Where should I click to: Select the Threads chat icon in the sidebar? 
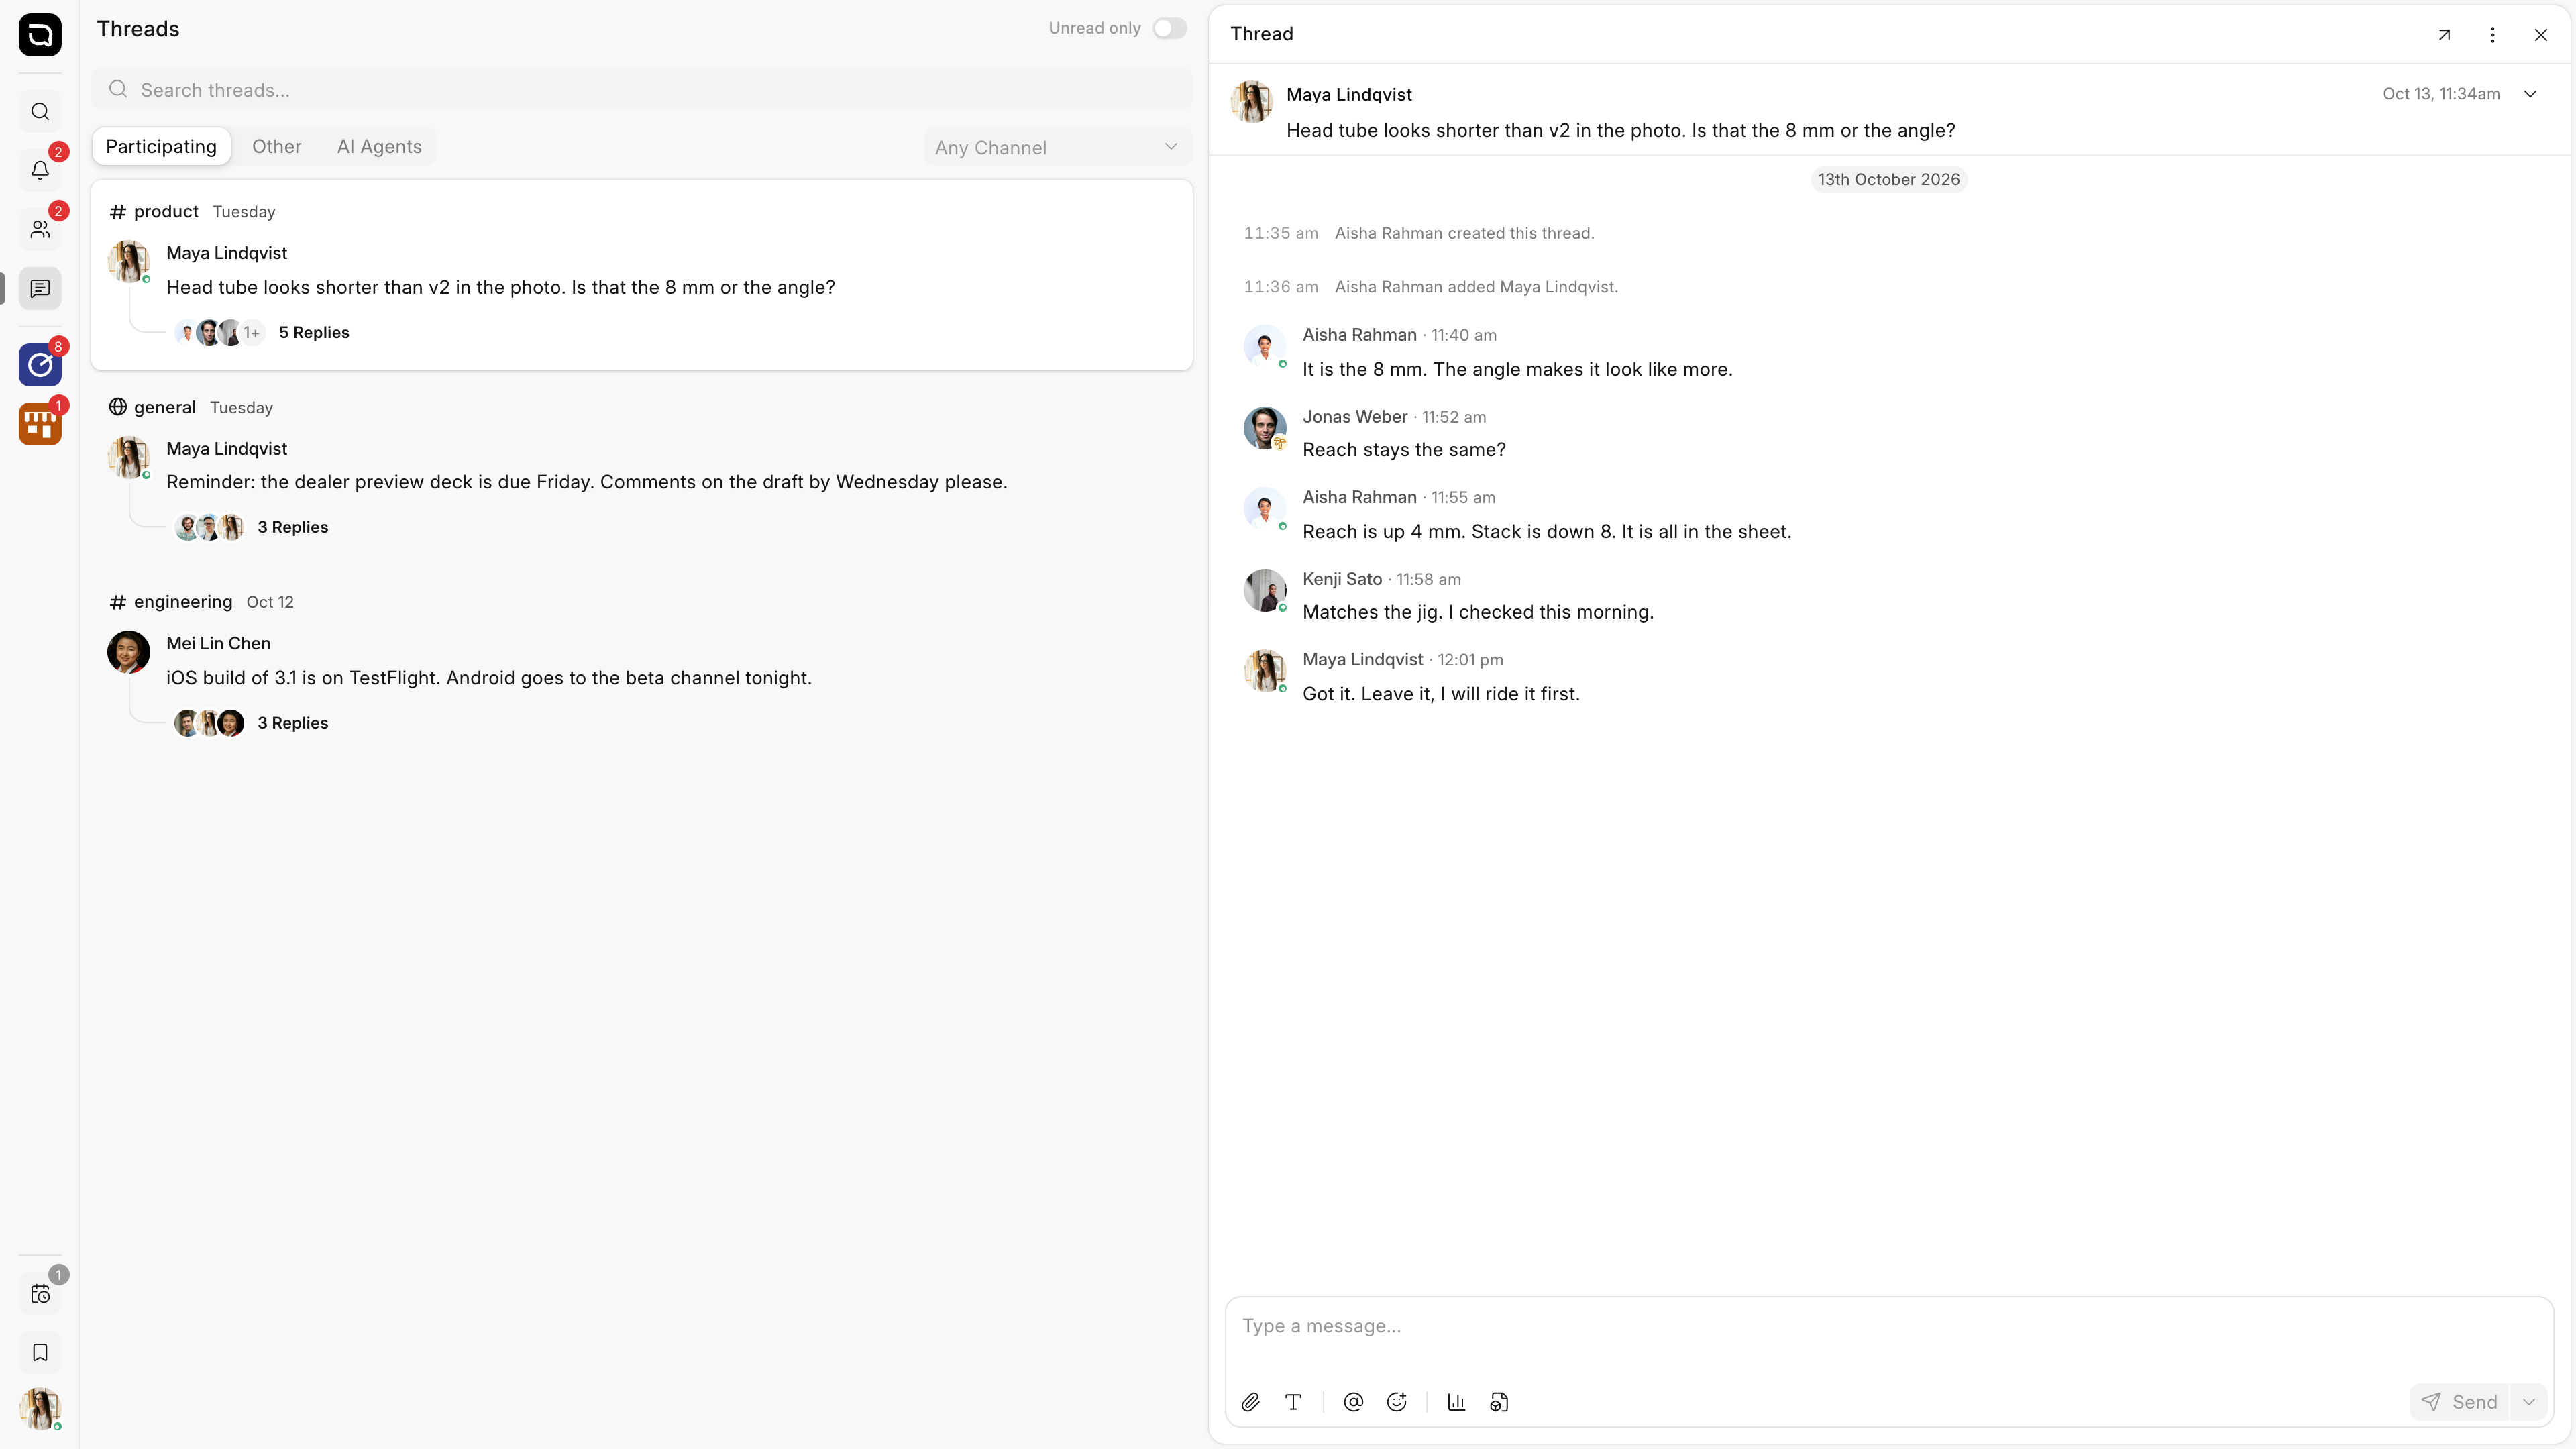point(40,288)
